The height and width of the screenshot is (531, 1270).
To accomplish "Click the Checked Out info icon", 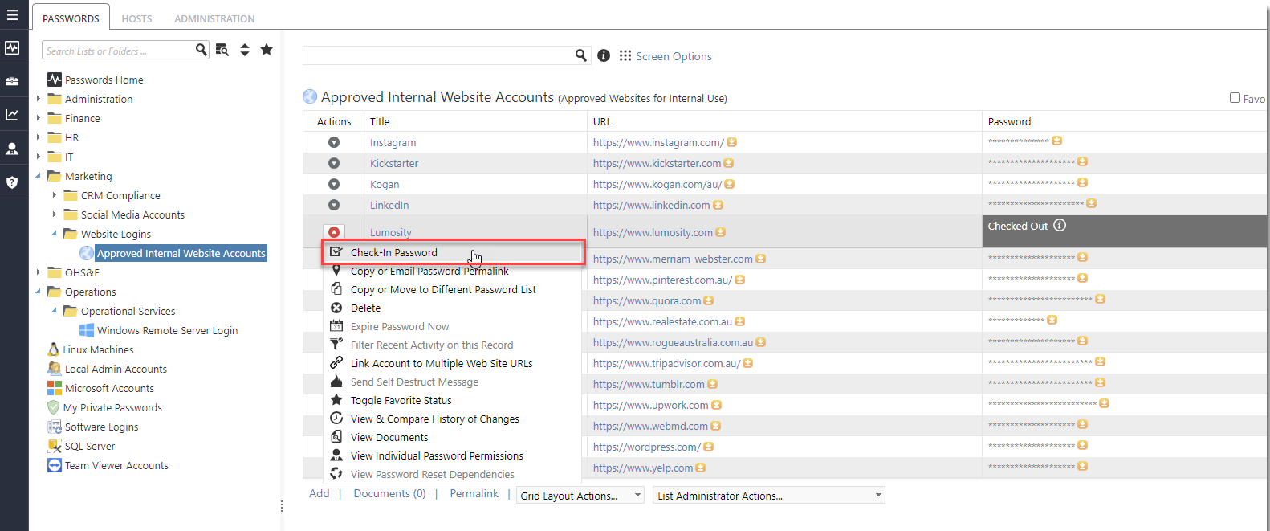I will click(x=1060, y=226).
